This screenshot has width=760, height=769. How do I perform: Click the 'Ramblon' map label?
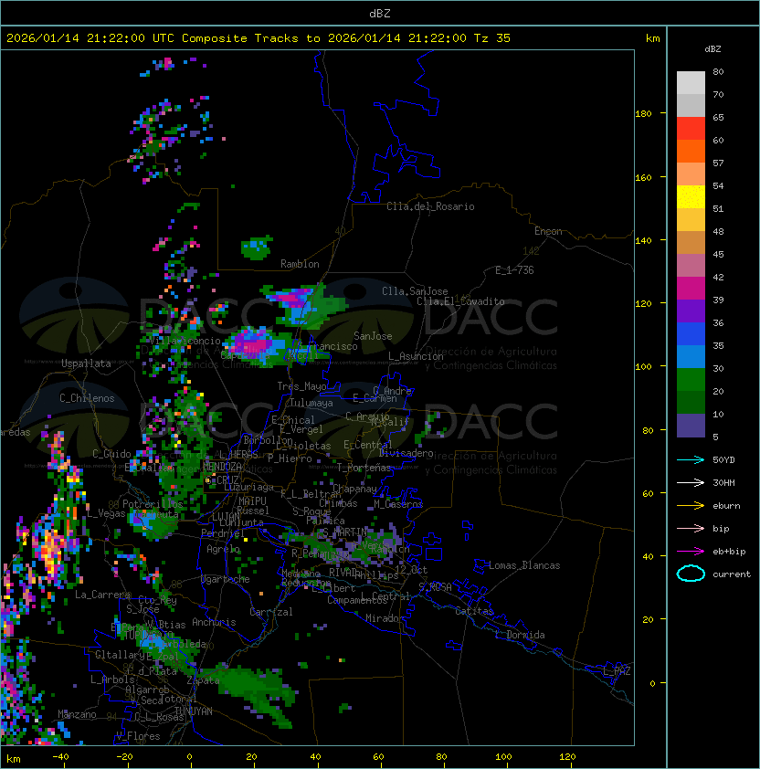point(300,264)
